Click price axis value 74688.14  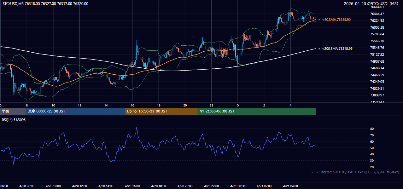377,68
